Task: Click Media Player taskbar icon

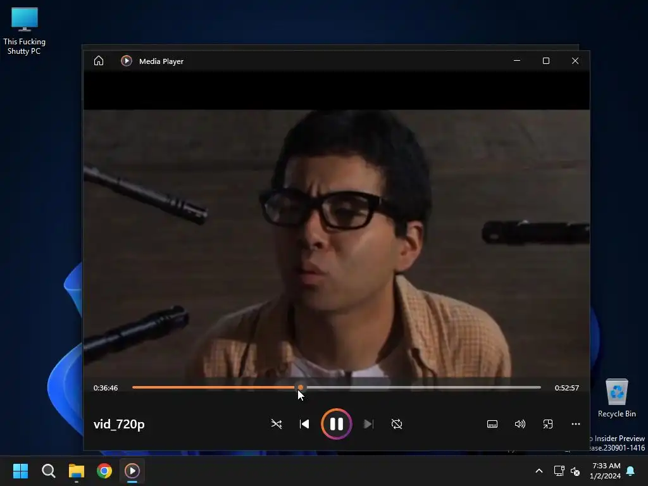Action: click(x=132, y=471)
